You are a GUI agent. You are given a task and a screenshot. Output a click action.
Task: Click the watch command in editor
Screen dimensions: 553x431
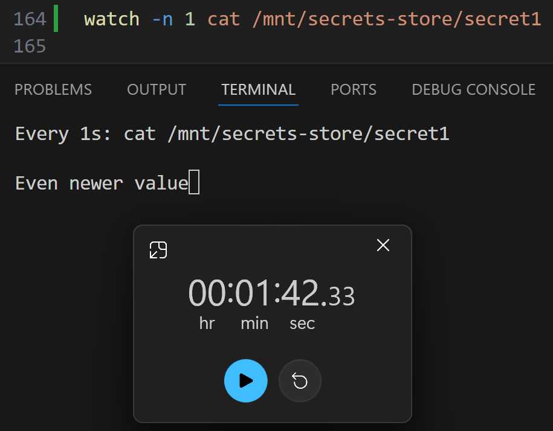pos(112,19)
